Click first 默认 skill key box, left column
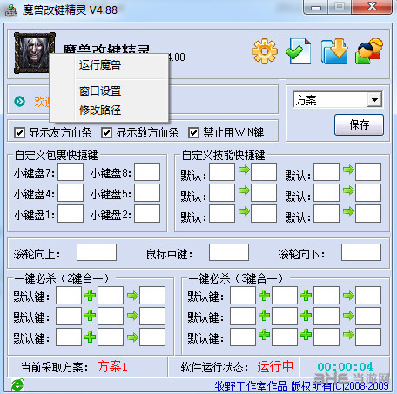 pyautogui.click(x=222, y=171)
